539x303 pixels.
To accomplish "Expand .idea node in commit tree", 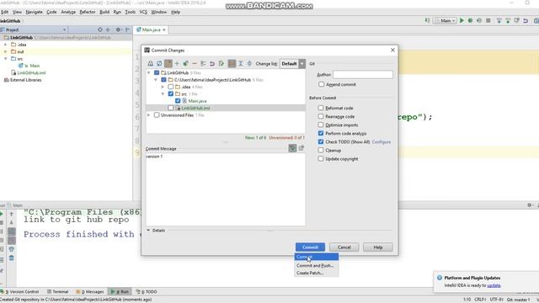I will click(x=163, y=87).
